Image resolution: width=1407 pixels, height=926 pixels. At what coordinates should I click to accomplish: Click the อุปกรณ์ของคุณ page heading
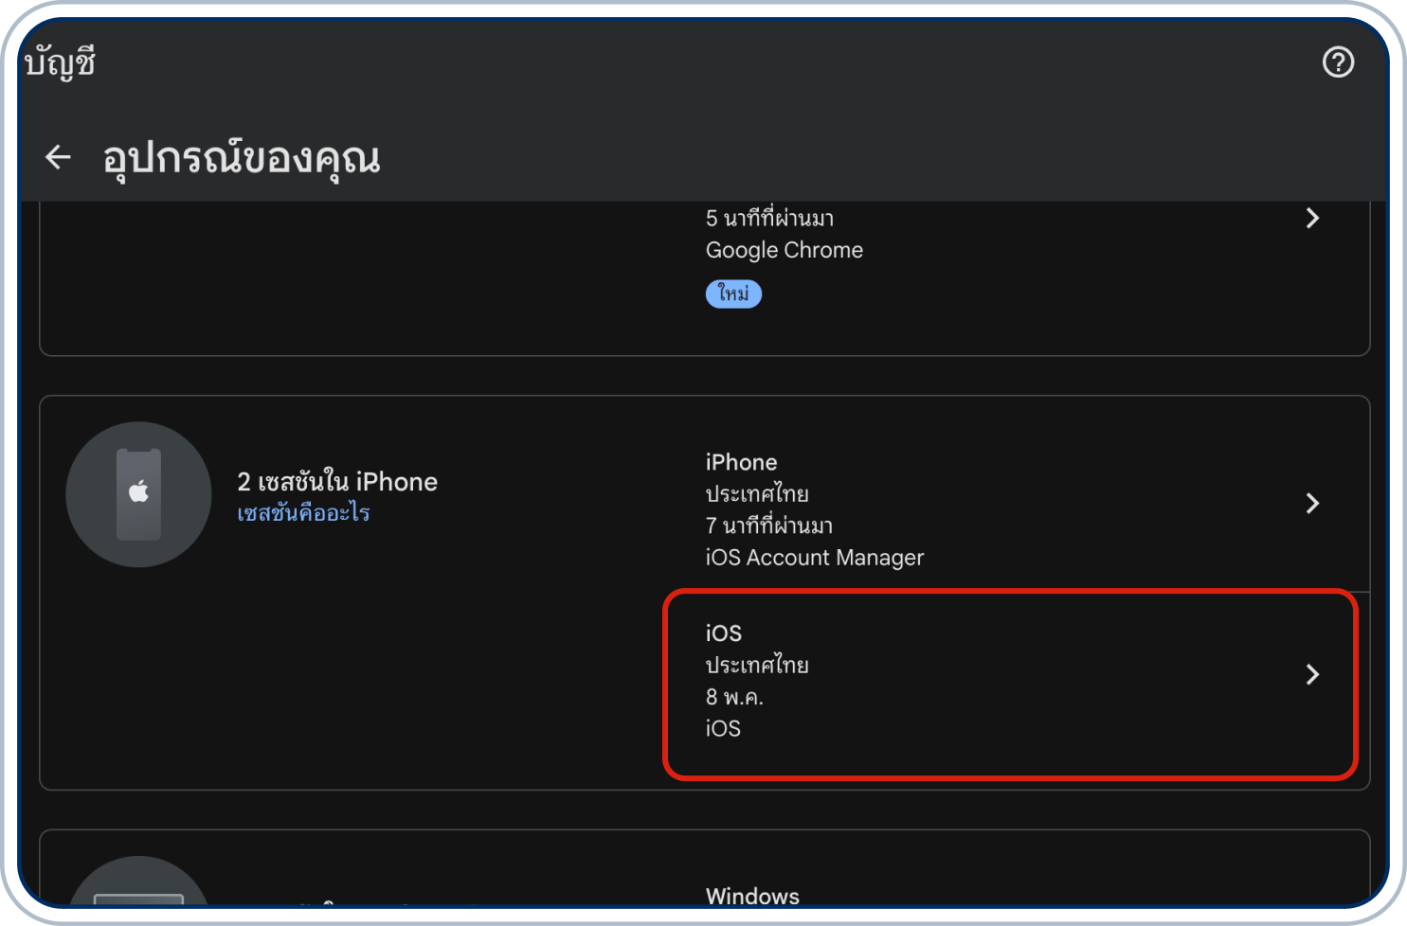point(242,158)
